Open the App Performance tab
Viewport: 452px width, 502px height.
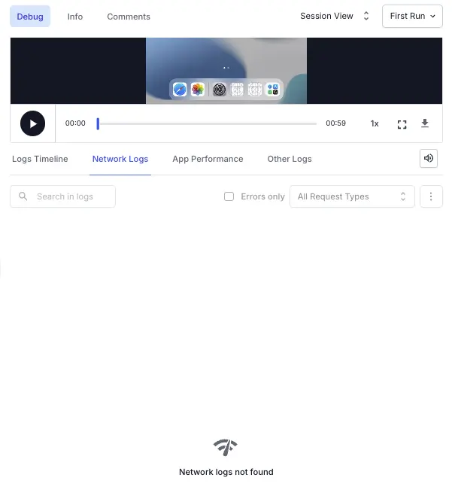pyautogui.click(x=208, y=159)
